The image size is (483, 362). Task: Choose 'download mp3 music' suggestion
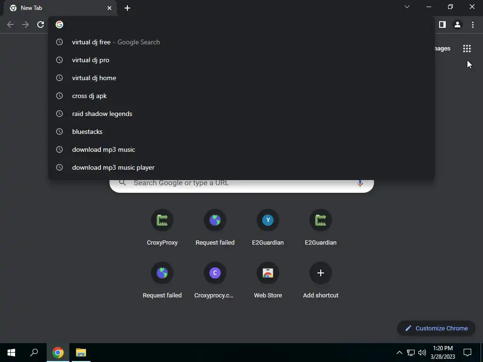241,149
